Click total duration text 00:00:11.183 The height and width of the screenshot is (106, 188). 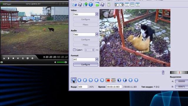(x=130, y=87)
